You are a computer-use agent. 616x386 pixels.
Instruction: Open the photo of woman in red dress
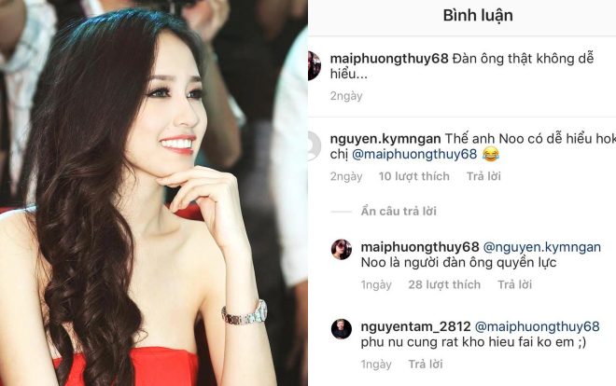(x=153, y=193)
